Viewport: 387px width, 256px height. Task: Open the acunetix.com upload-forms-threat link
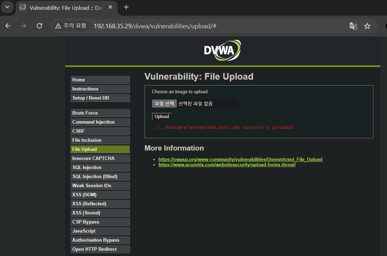coord(227,165)
